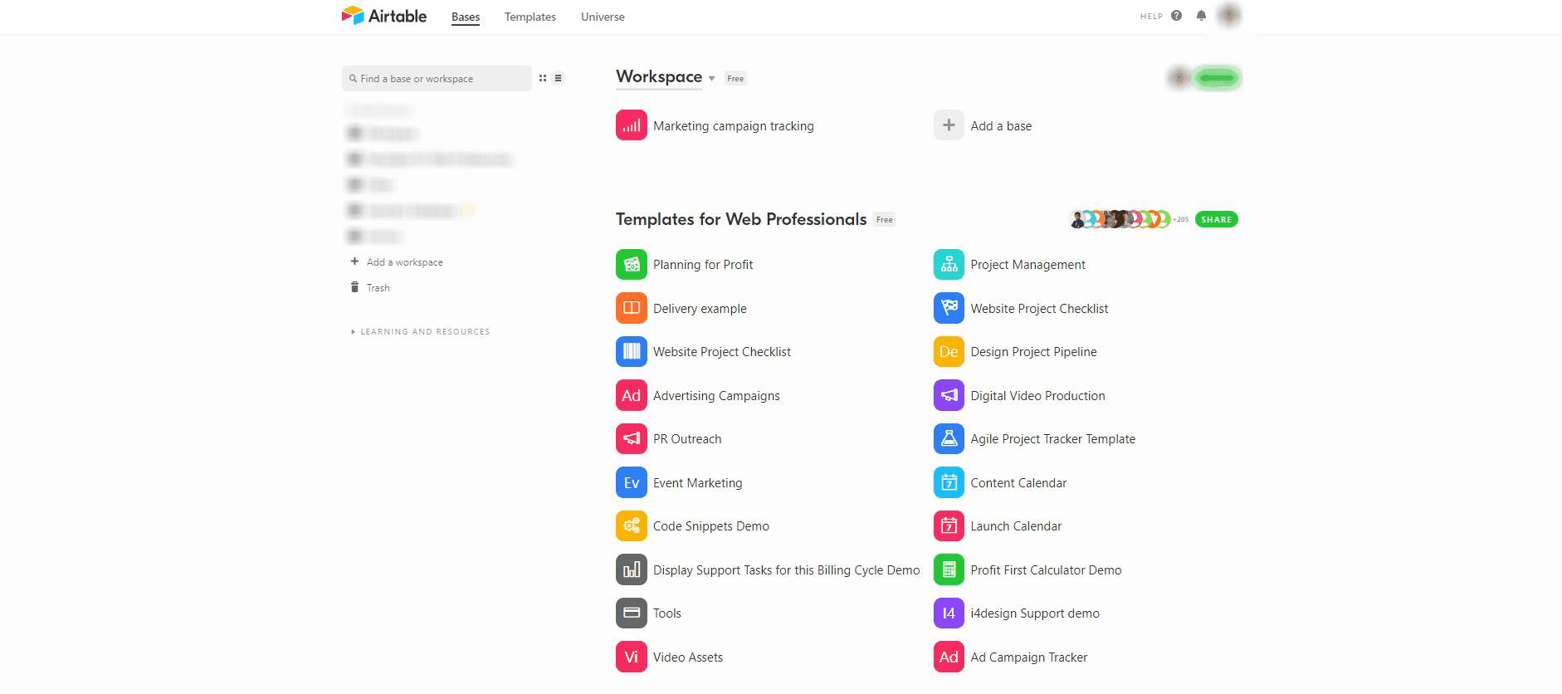Open Design Project Pipeline icon
Image resolution: width=1562 pixels, height=694 pixels.
tap(949, 352)
